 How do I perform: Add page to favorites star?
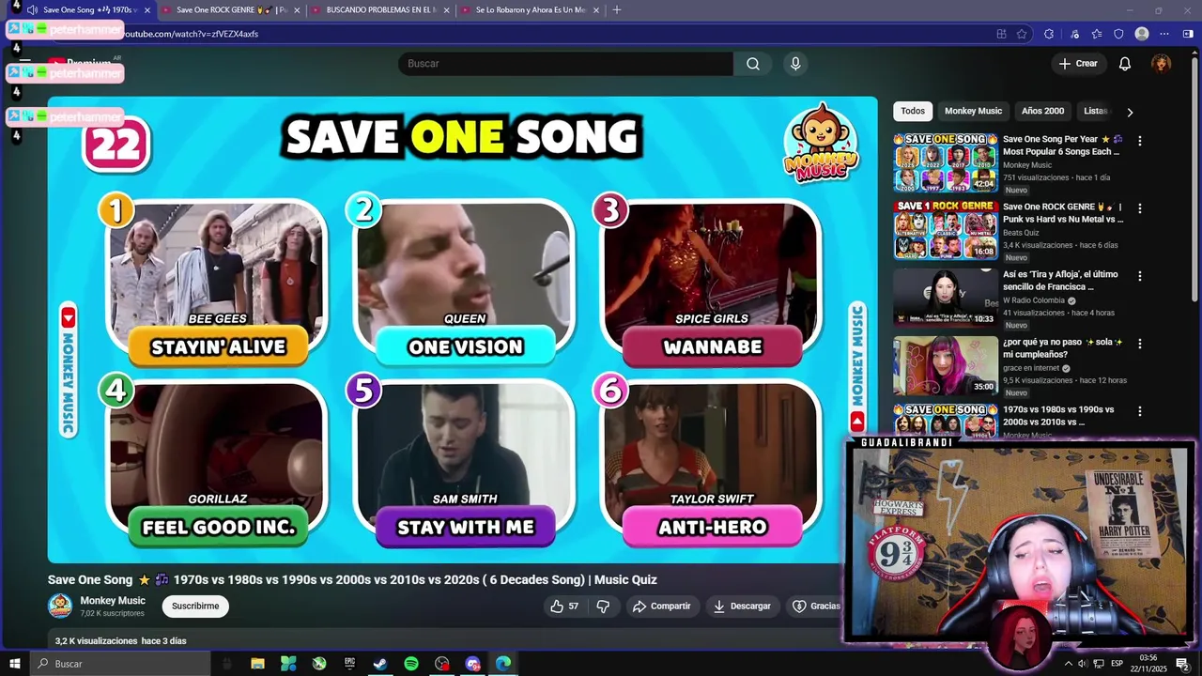click(1022, 34)
